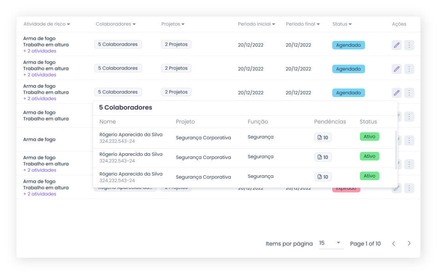Viewport: 440px width, 277px height.
Task: Click the pendências document badge in first popup row
Action: [323, 138]
